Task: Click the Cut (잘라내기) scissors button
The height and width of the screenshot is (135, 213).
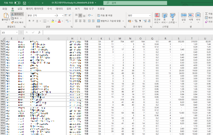Action: 17,14
